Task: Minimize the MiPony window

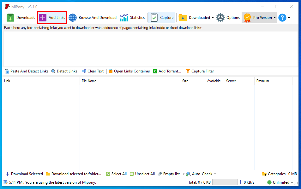Action: (x=262, y=7)
